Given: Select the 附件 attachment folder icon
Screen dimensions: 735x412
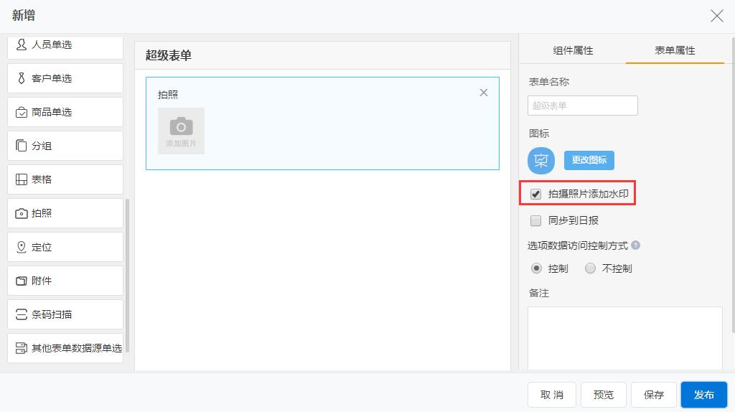Looking at the screenshot, I should (22, 281).
